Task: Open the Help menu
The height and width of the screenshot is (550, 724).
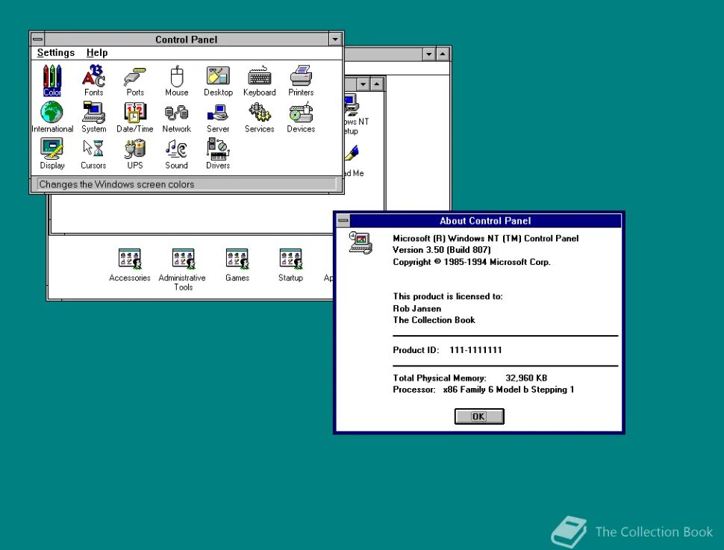Action: pos(96,52)
